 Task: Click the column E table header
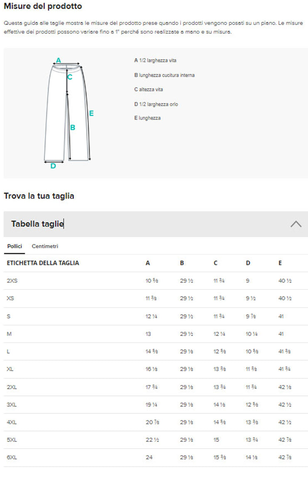(x=280, y=263)
